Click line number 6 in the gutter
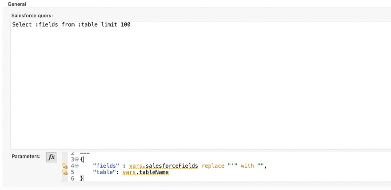The width and height of the screenshot is (391, 190). point(72,178)
